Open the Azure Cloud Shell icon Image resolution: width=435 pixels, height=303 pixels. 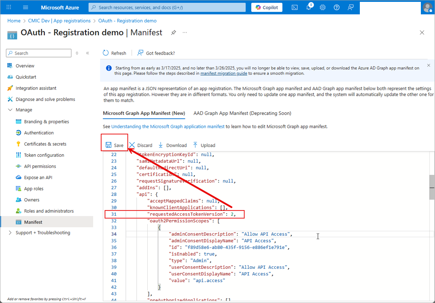pos(294,7)
